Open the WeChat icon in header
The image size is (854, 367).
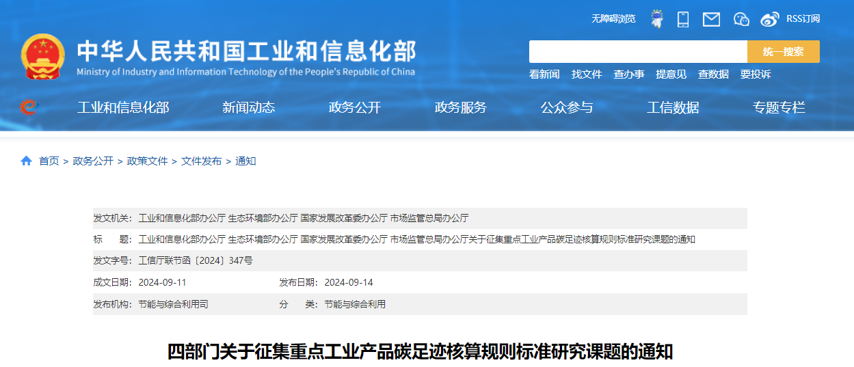pos(741,19)
